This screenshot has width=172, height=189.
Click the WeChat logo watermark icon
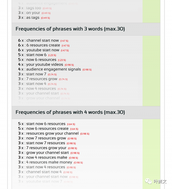(148, 182)
